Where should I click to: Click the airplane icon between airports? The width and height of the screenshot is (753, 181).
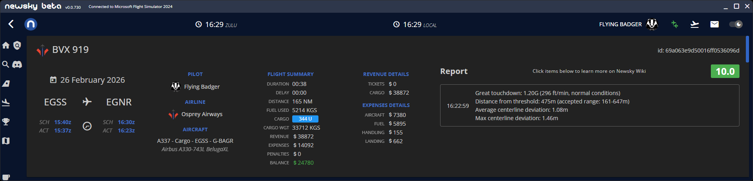click(x=87, y=102)
